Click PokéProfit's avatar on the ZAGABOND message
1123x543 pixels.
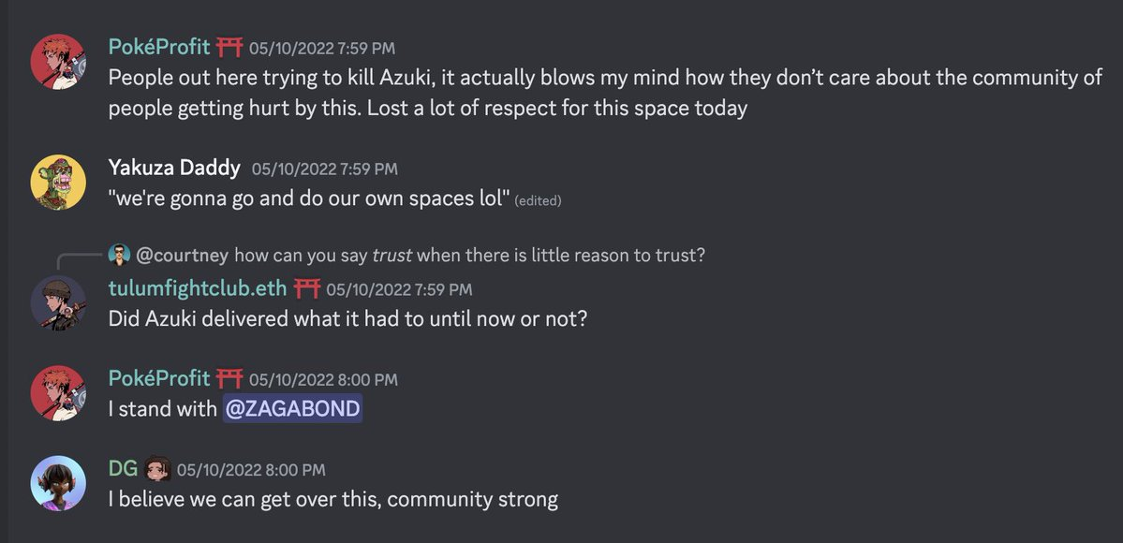click(x=59, y=392)
